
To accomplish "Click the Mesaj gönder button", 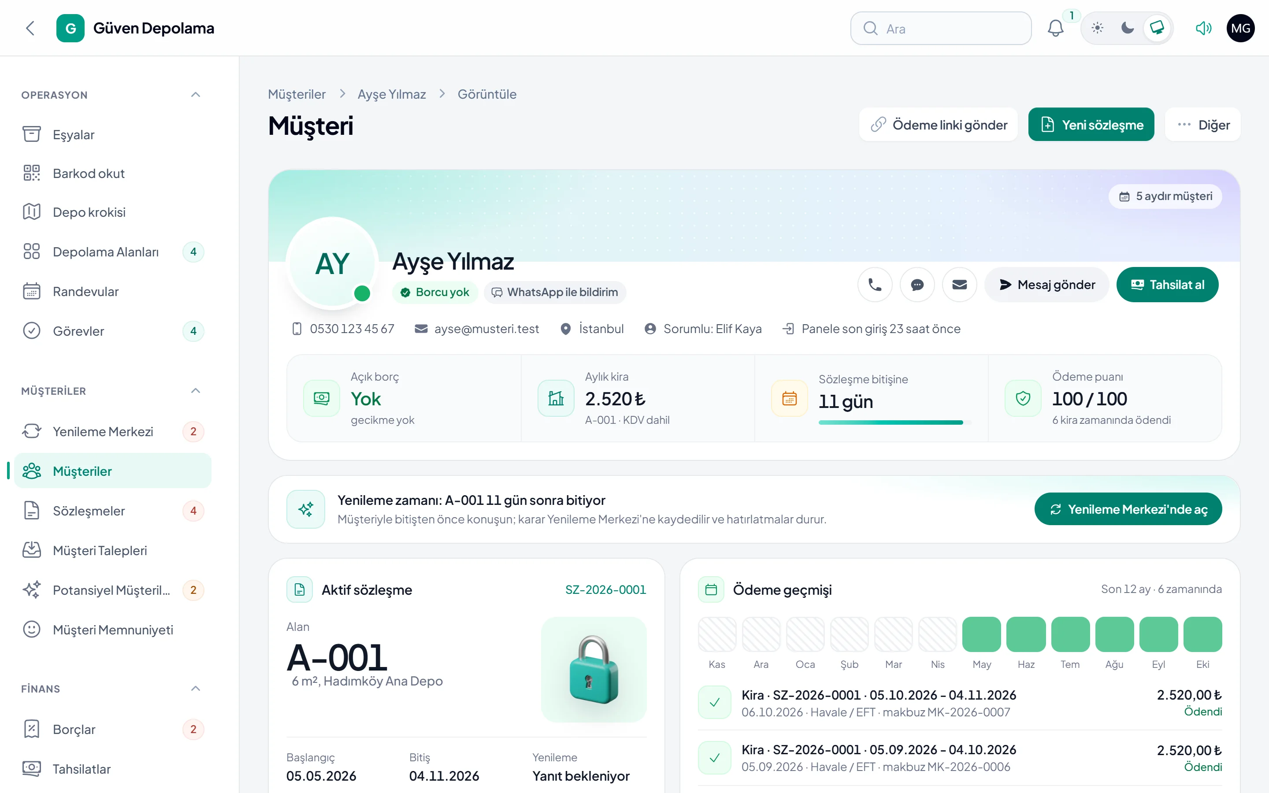I will [1047, 285].
